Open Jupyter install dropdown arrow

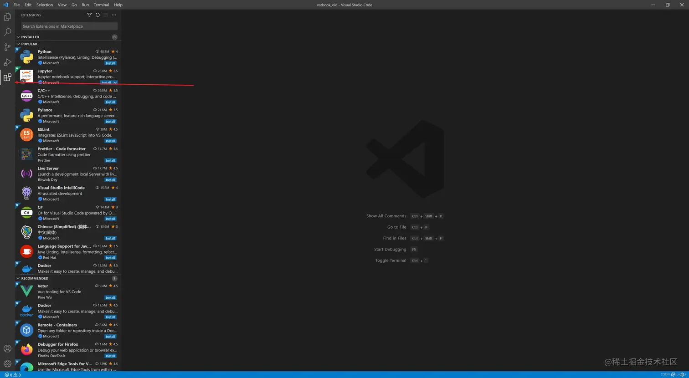(115, 82)
